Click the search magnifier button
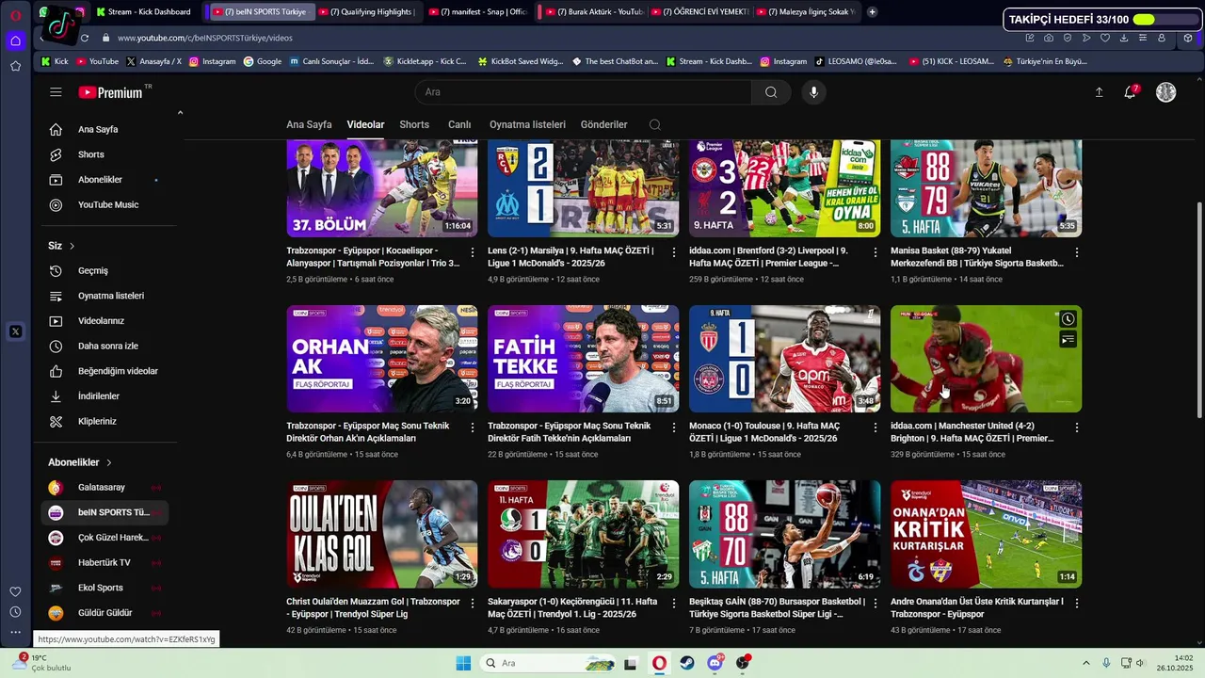Viewport: 1205px width, 678px height. 771,92
